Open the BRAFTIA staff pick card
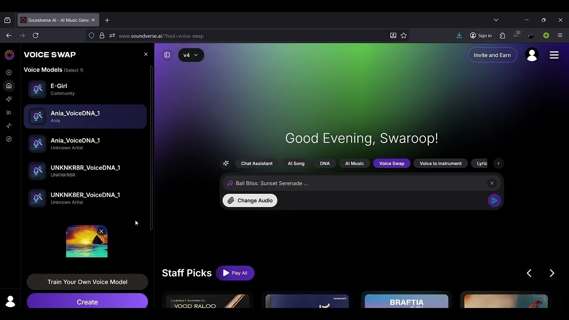569x320 pixels. pos(406,301)
